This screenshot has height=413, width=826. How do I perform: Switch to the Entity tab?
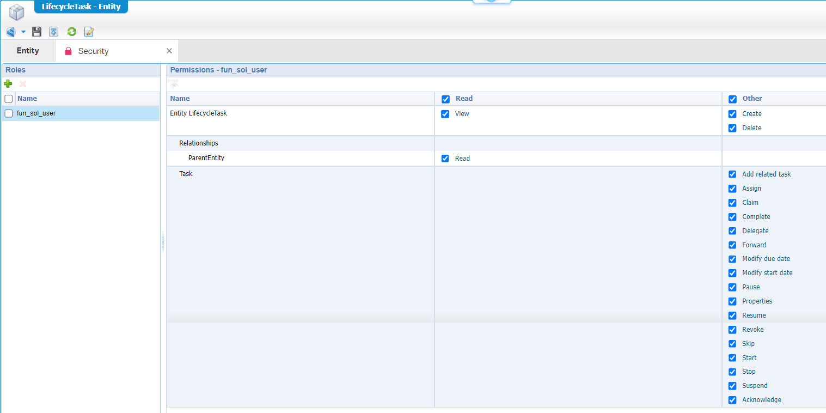(x=28, y=51)
